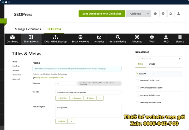Click Sync Dashboard with Child Sites
Image resolution: width=189 pixels, height=130 pixels.
pyautogui.click(x=102, y=14)
